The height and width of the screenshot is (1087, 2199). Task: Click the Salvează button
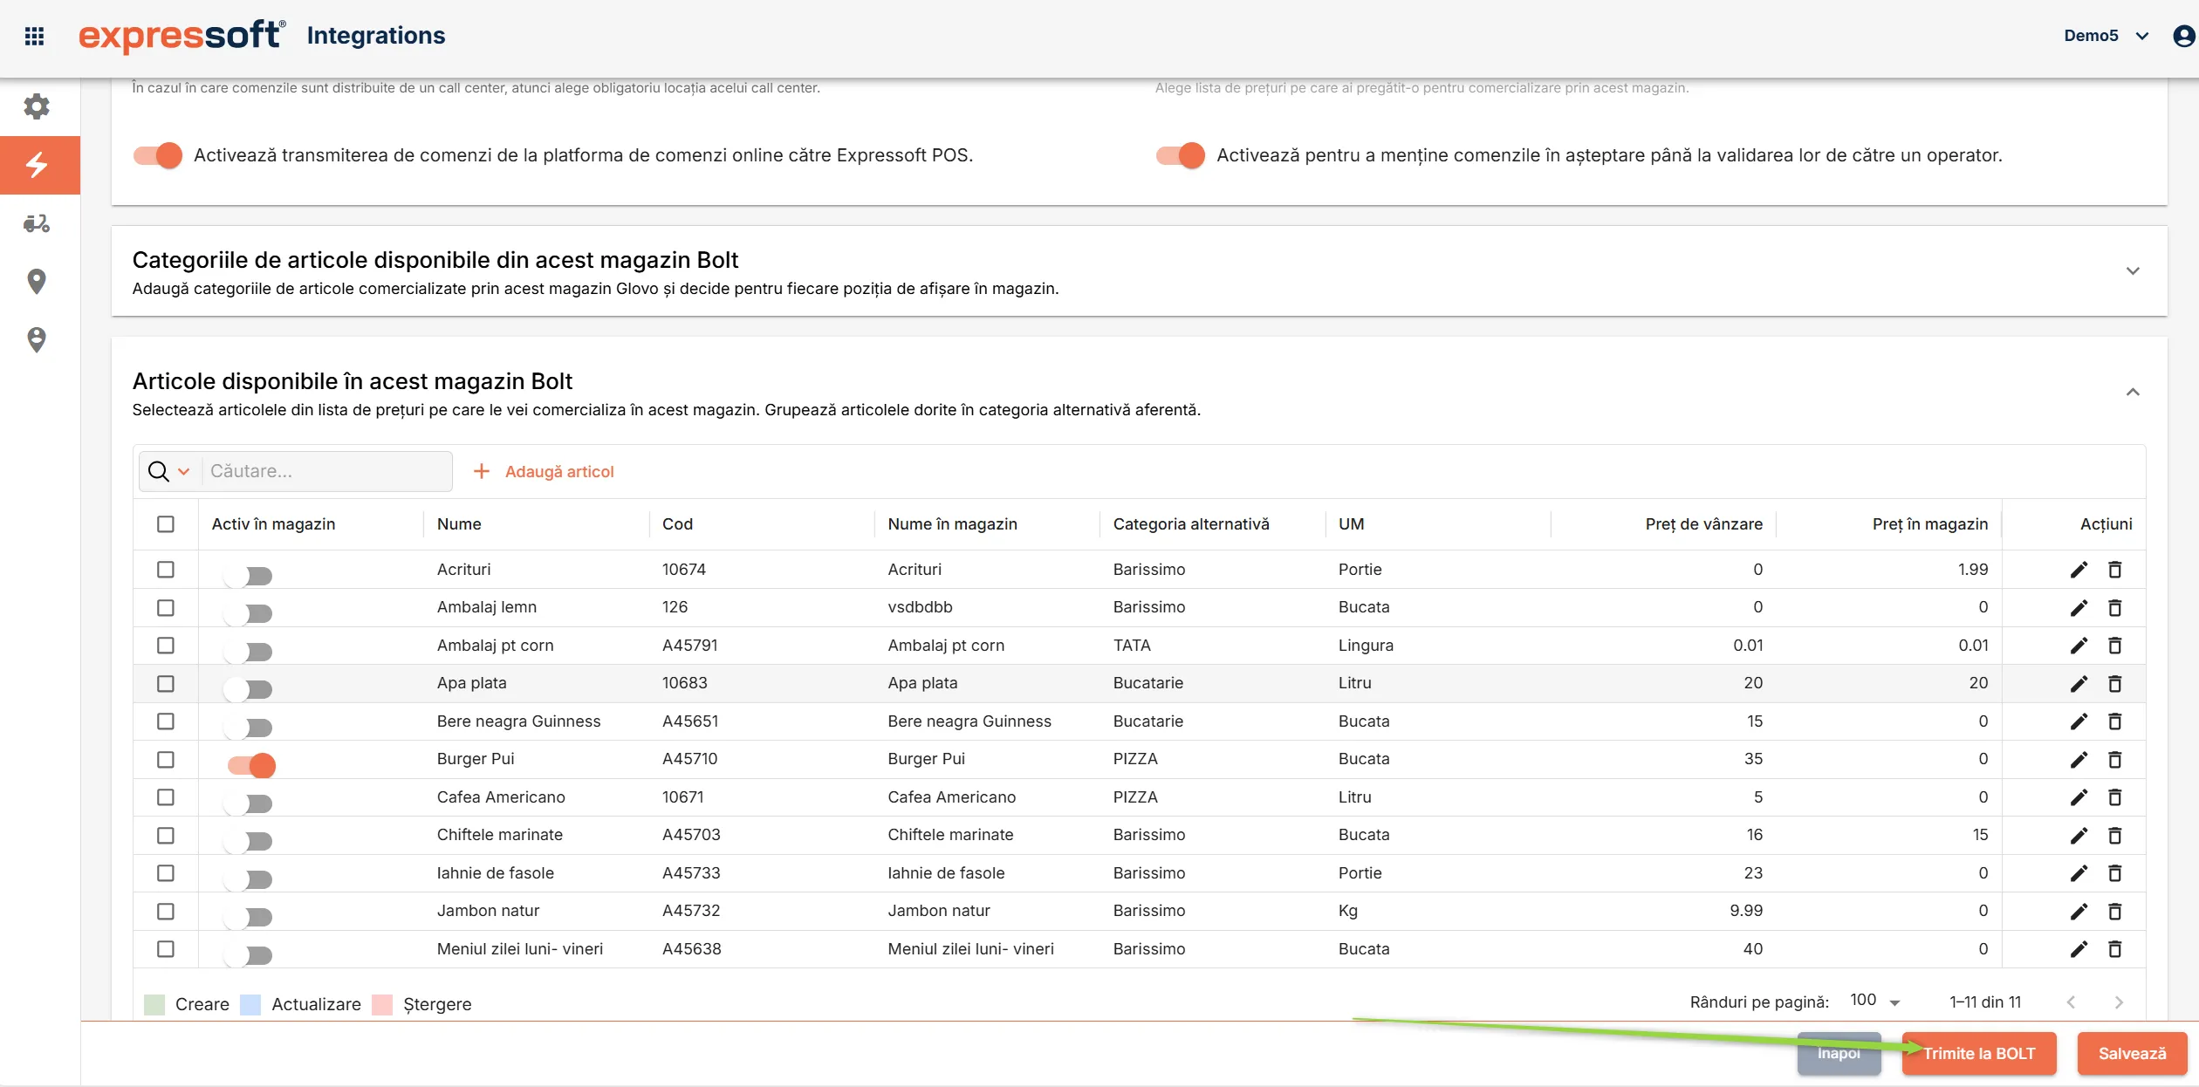click(x=2132, y=1053)
